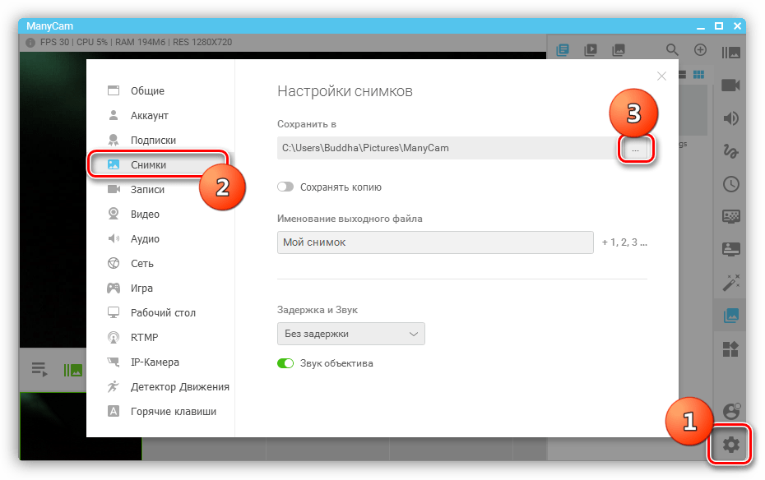The image size is (765, 480).
Task: Enable the Сохранять копию toggle
Action: tap(285, 187)
